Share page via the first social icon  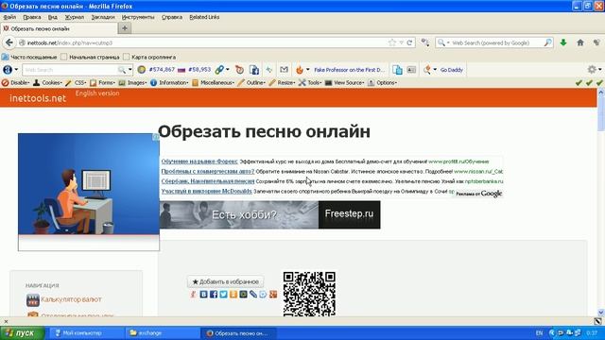[194, 294]
